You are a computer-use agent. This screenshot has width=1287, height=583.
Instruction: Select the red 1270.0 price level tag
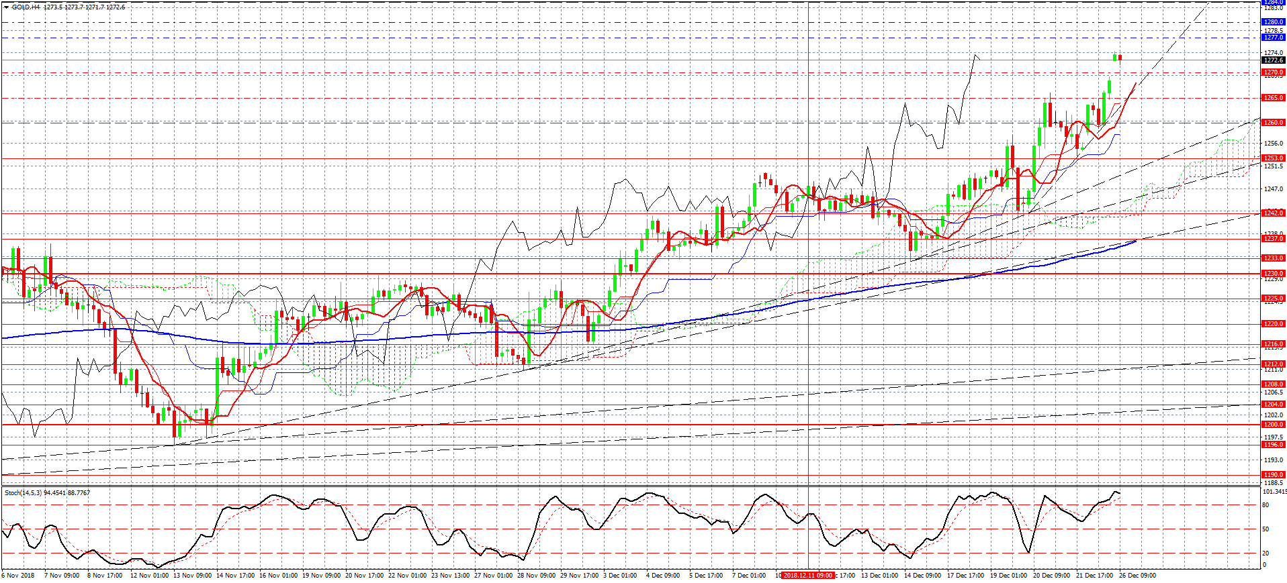point(1273,72)
